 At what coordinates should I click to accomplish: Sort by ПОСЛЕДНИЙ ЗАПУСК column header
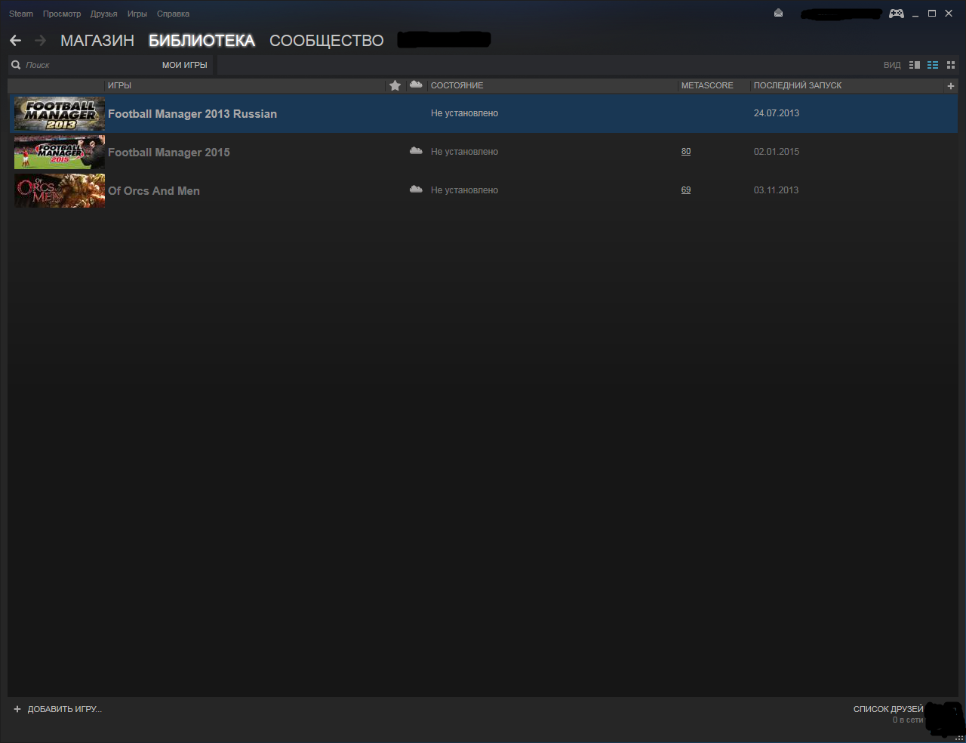click(x=798, y=85)
